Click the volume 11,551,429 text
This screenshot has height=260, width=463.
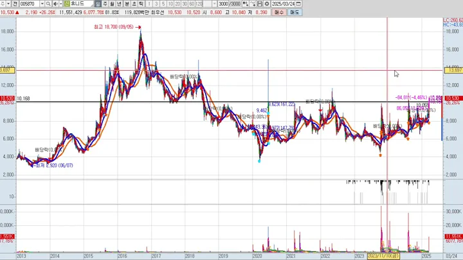(71, 12)
